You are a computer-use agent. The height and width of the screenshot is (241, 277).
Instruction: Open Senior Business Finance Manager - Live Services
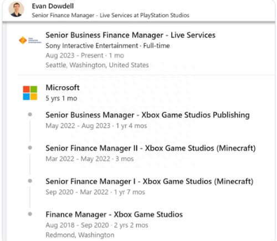130,35
